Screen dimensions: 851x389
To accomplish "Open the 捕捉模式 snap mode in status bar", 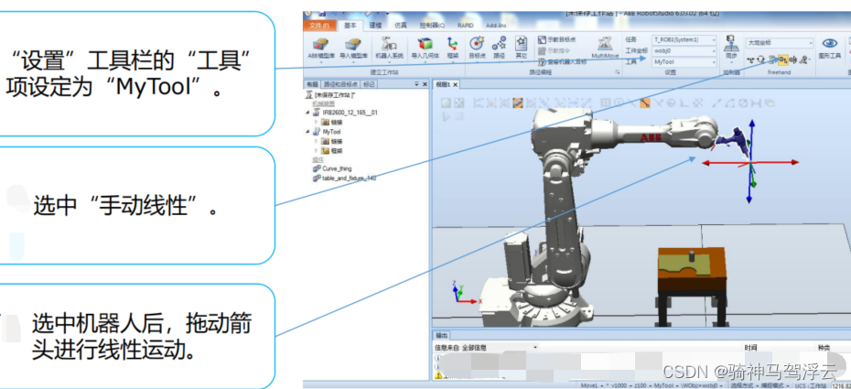I will coord(773,385).
